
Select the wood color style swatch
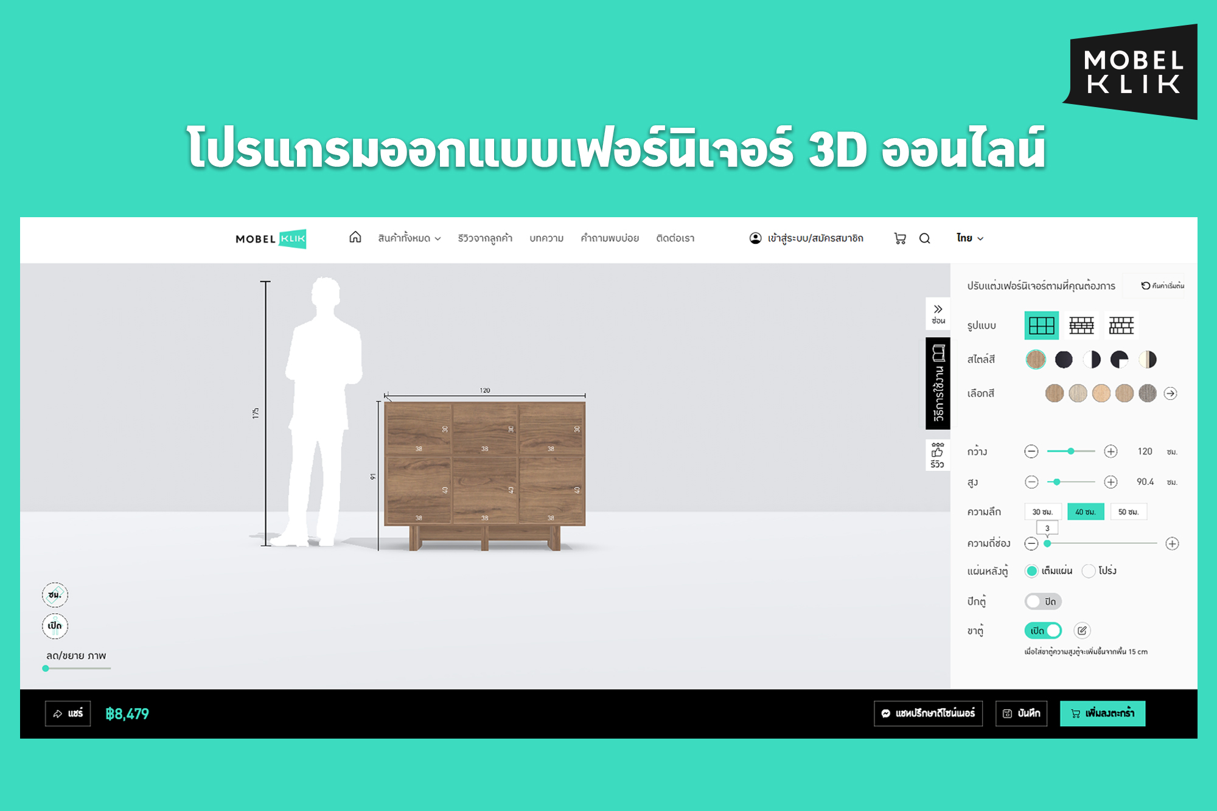(1036, 360)
